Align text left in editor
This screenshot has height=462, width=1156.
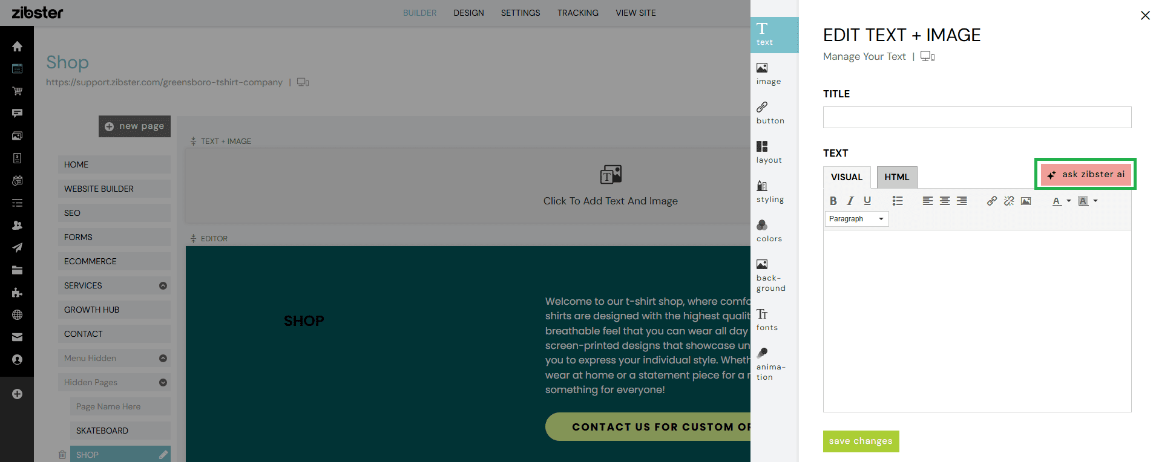click(x=928, y=201)
